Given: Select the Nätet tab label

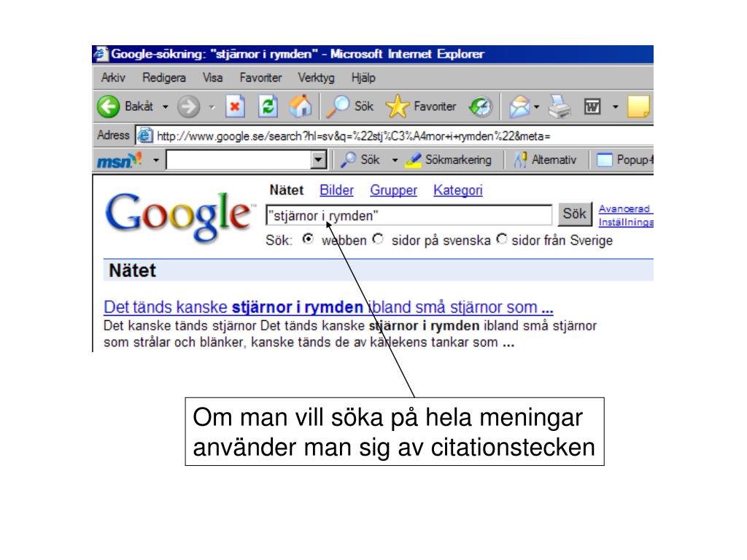Looking at the screenshot, I should coord(286,190).
